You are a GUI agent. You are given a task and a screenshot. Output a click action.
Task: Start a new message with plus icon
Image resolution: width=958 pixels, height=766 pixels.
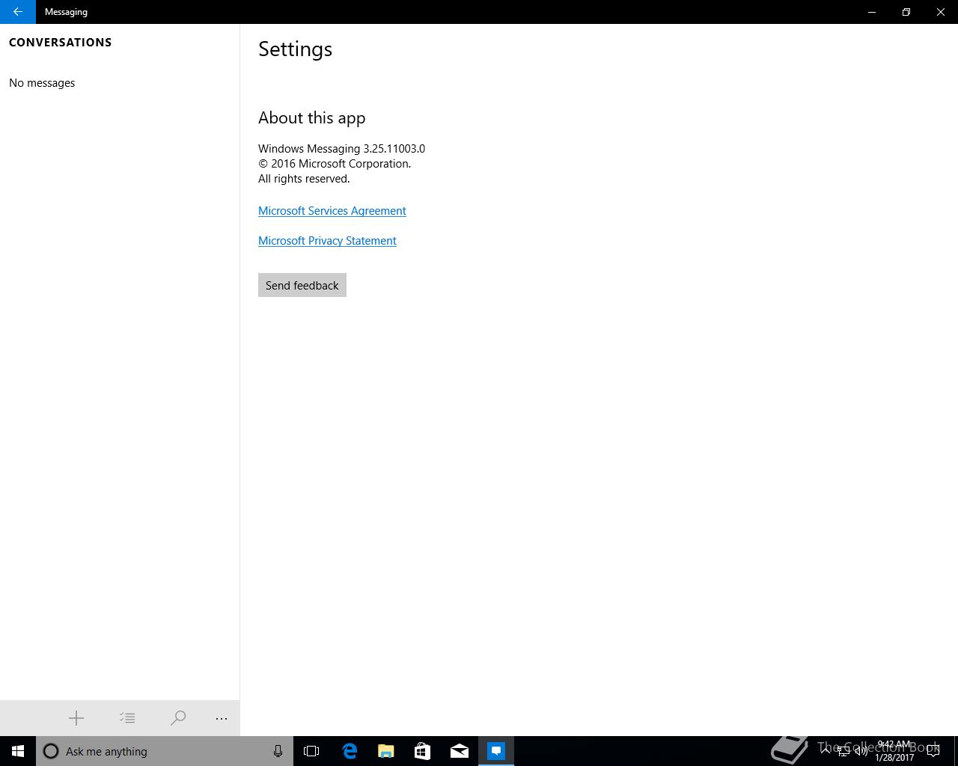point(76,718)
